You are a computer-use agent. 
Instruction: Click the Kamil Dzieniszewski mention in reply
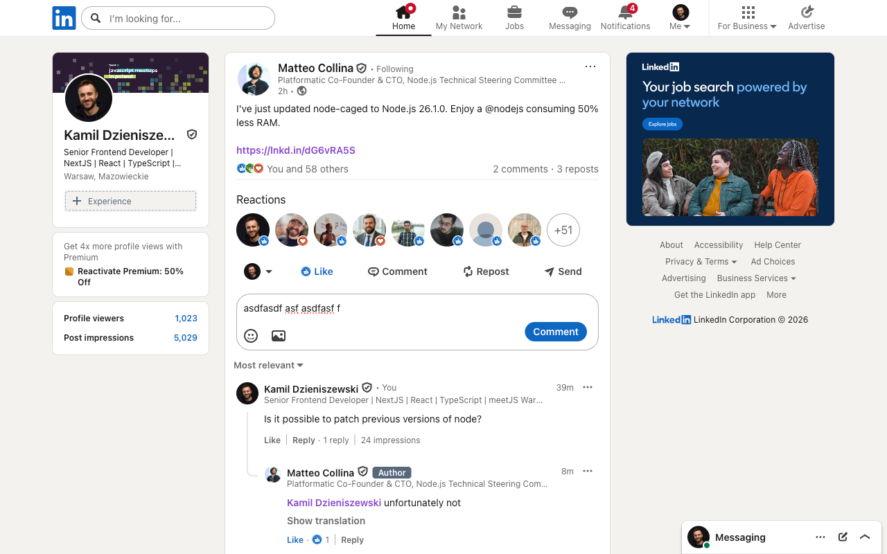pos(334,503)
